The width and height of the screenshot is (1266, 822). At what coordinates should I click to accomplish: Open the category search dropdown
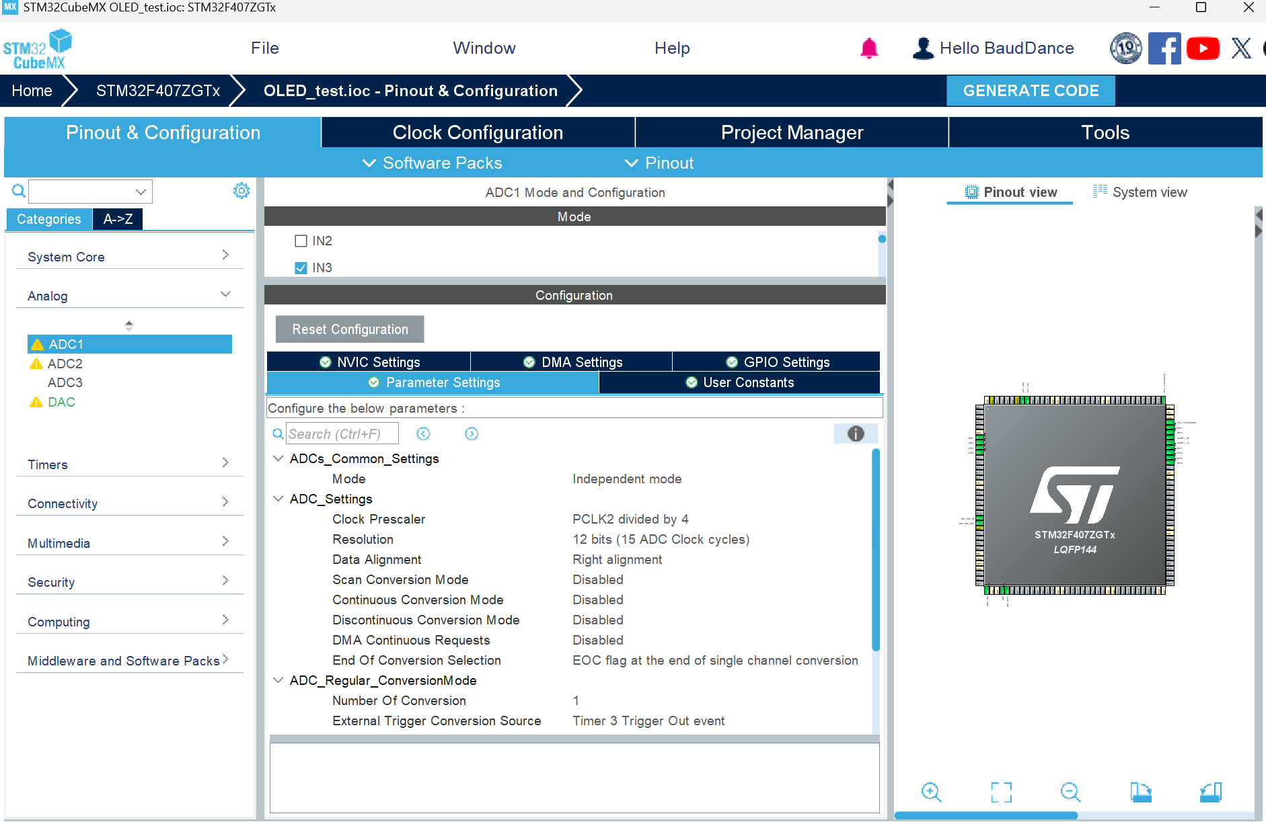(141, 192)
